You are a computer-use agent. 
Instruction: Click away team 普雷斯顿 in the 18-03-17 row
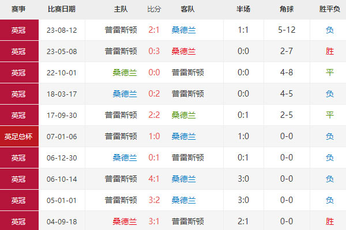[187, 94]
